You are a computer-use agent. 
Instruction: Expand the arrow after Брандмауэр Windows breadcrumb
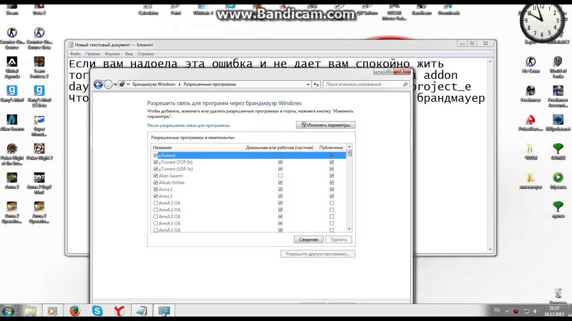[x=180, y=84]
